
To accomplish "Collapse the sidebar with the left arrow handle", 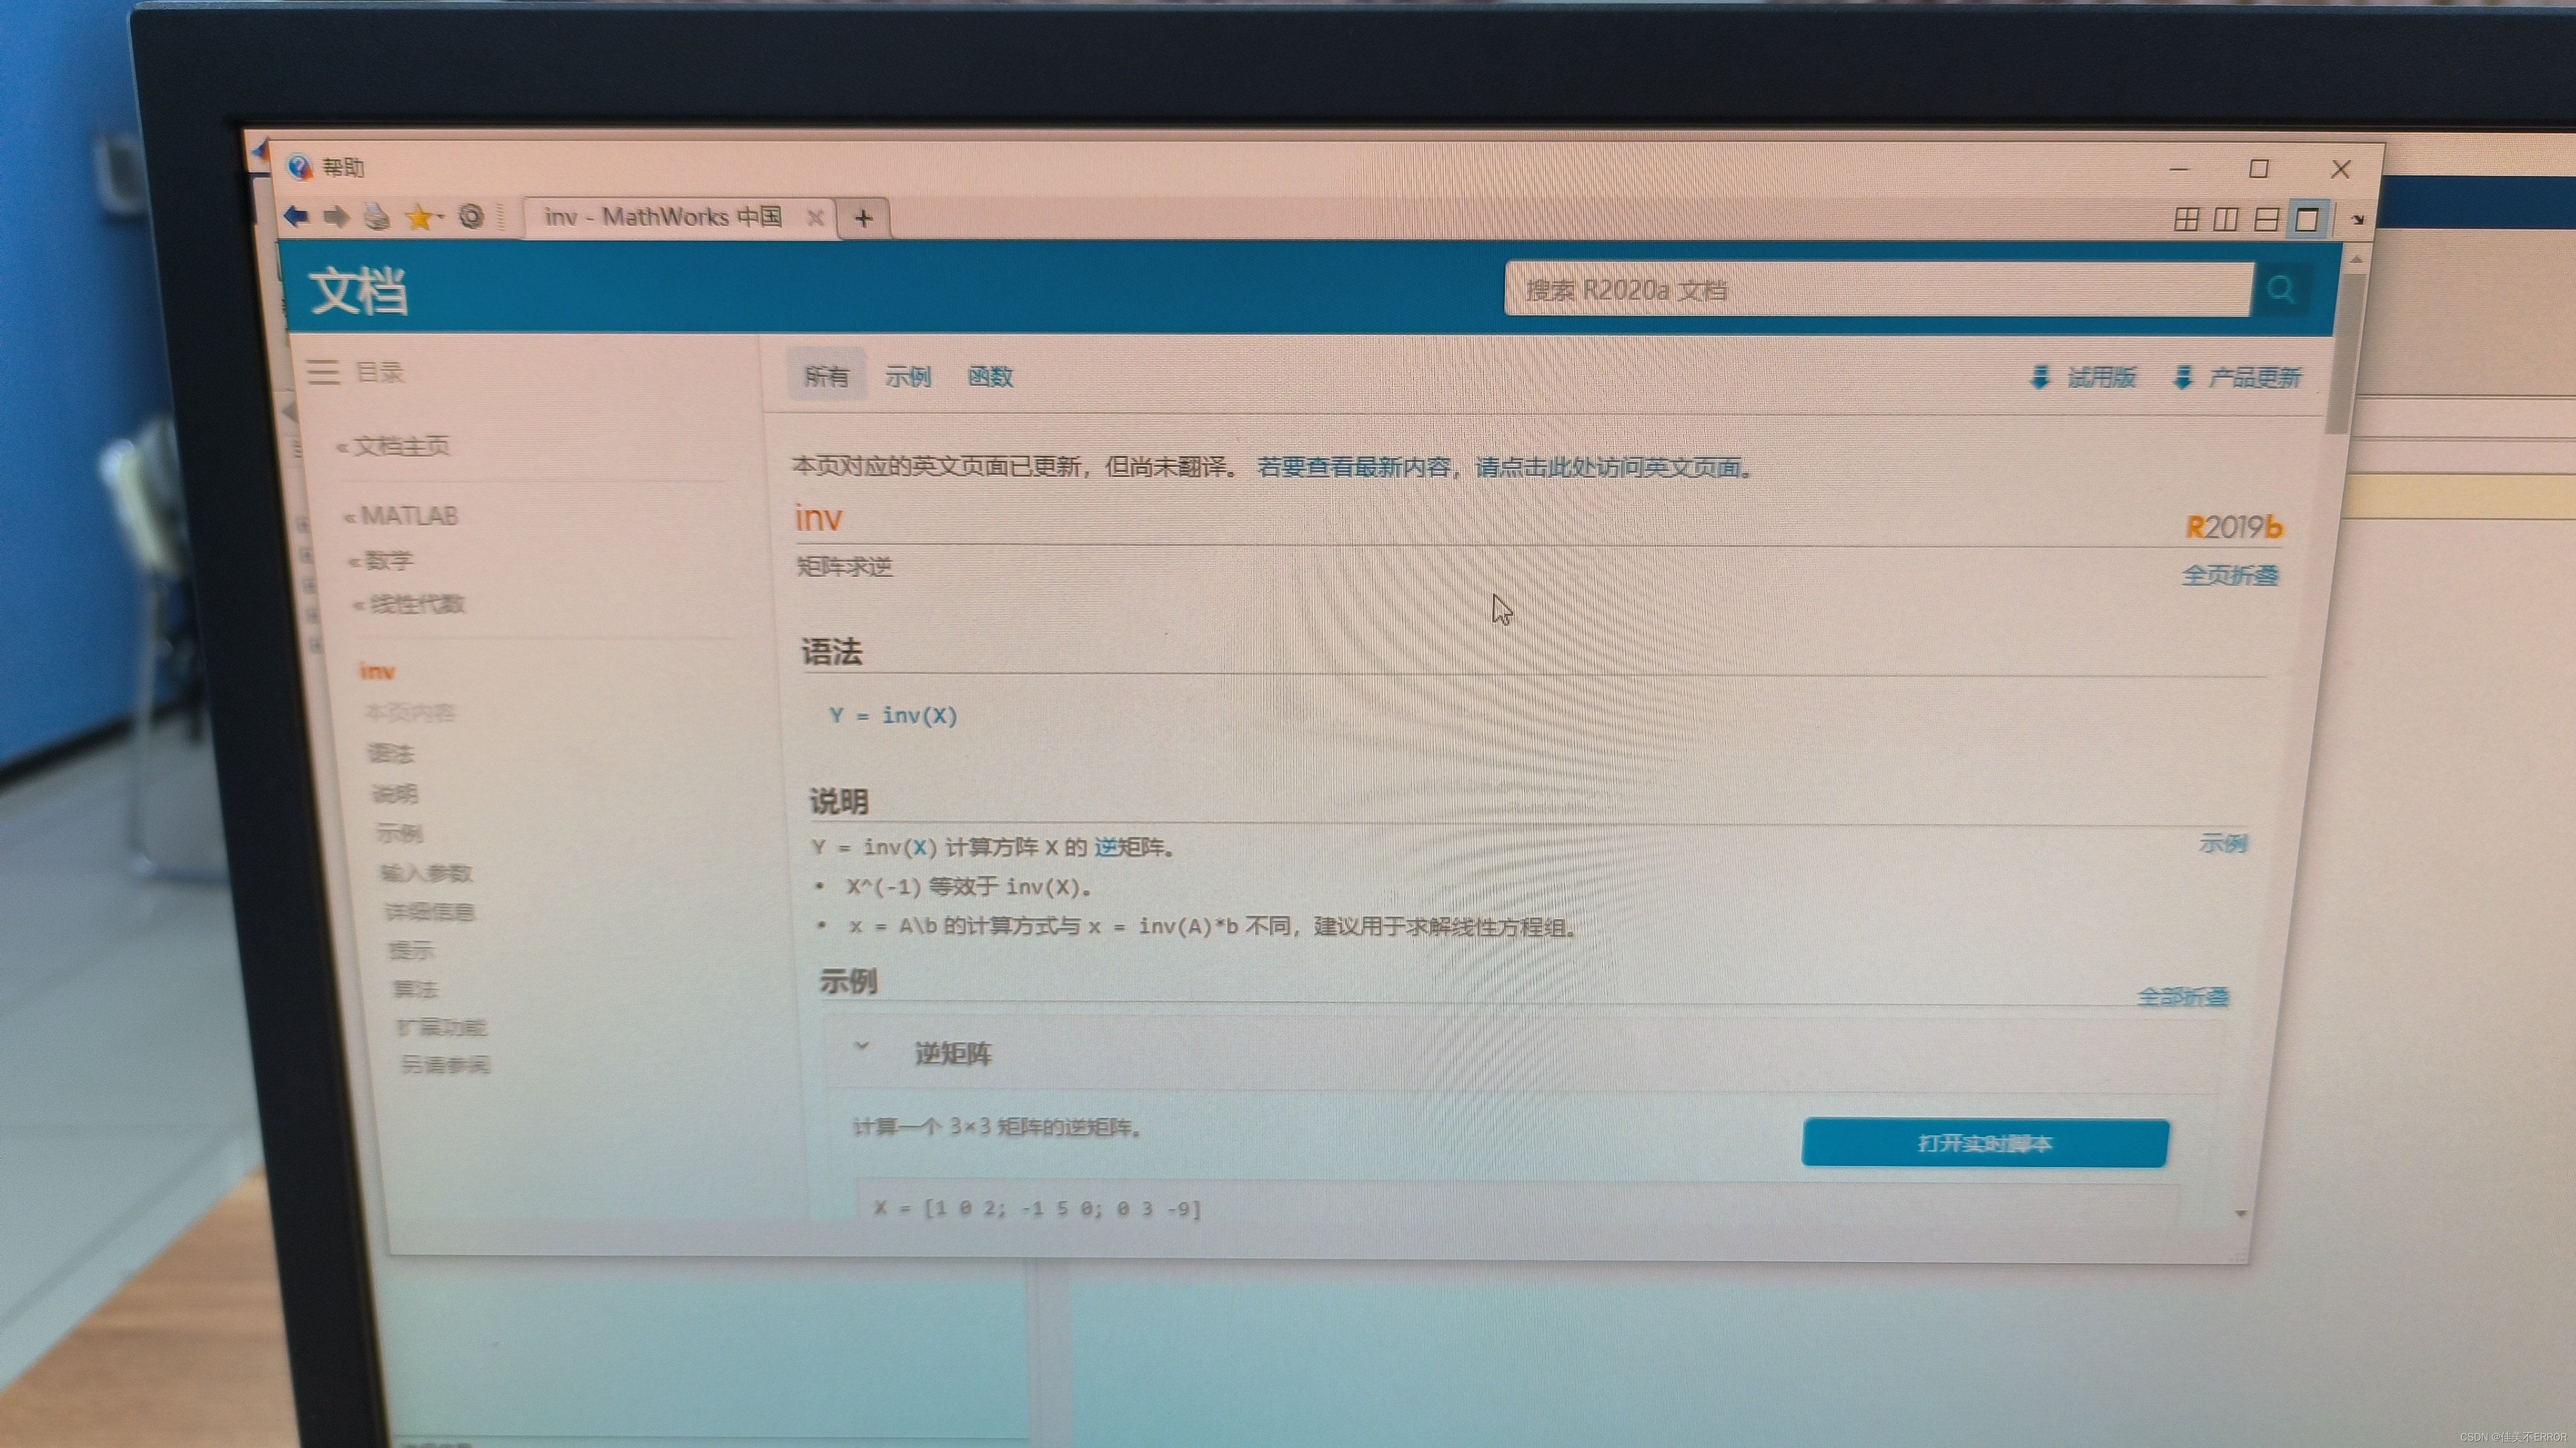I will (289, 412).
